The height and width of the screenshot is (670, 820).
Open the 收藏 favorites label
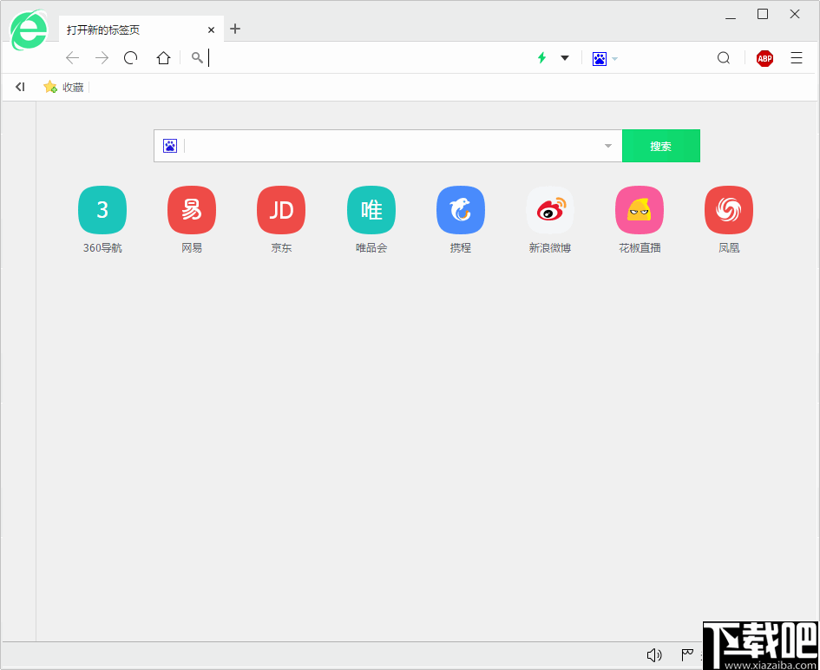pos(73,88)
